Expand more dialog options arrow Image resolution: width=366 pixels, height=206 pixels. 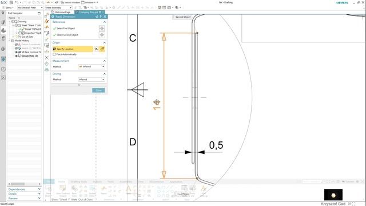click(79, 85)
